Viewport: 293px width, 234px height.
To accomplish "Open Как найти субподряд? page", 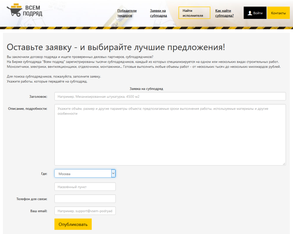I will [225, 13].
